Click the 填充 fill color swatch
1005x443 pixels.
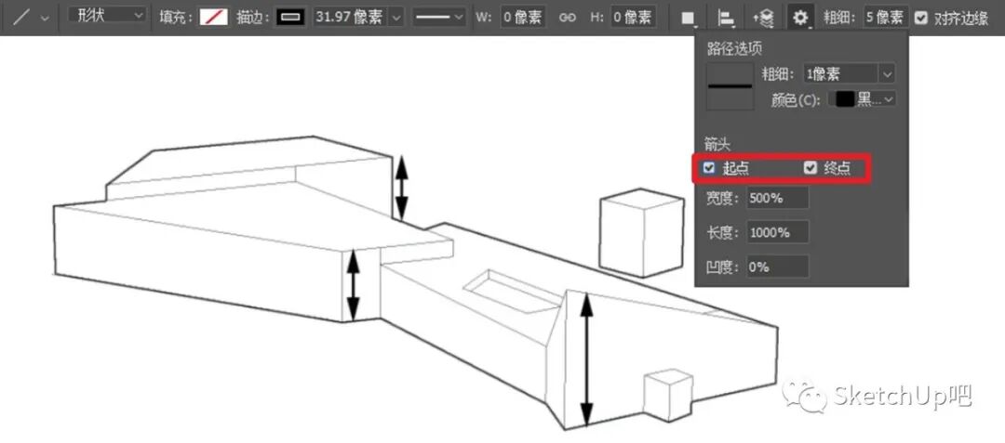tap(213, 18)
